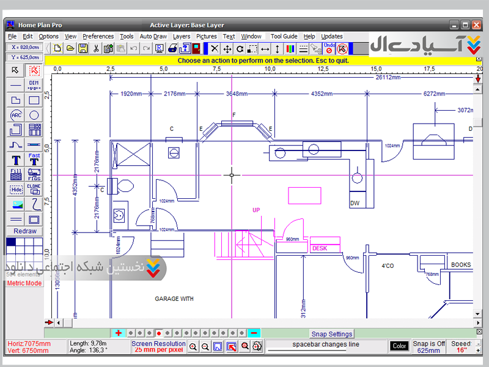Toggle Metric Mode units
This screenshot has height=367, width=489.
coord(24,283)
